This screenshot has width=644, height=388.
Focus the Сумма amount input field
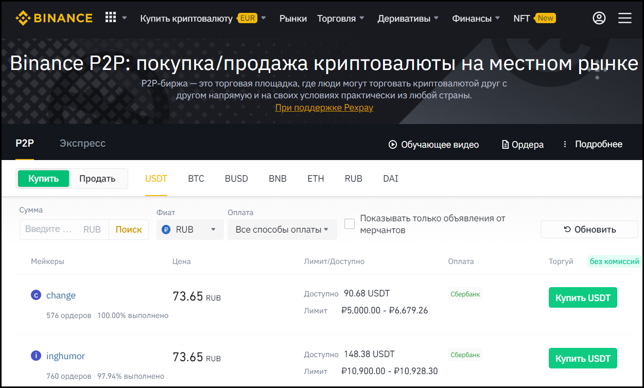click(64, 230)
